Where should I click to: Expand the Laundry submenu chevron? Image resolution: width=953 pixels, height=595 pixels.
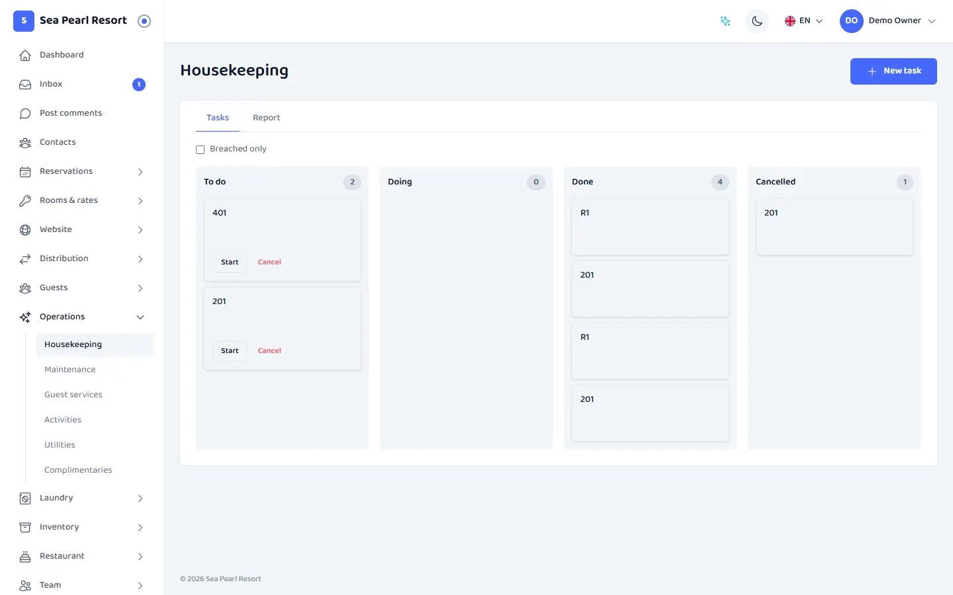[140, 498]
